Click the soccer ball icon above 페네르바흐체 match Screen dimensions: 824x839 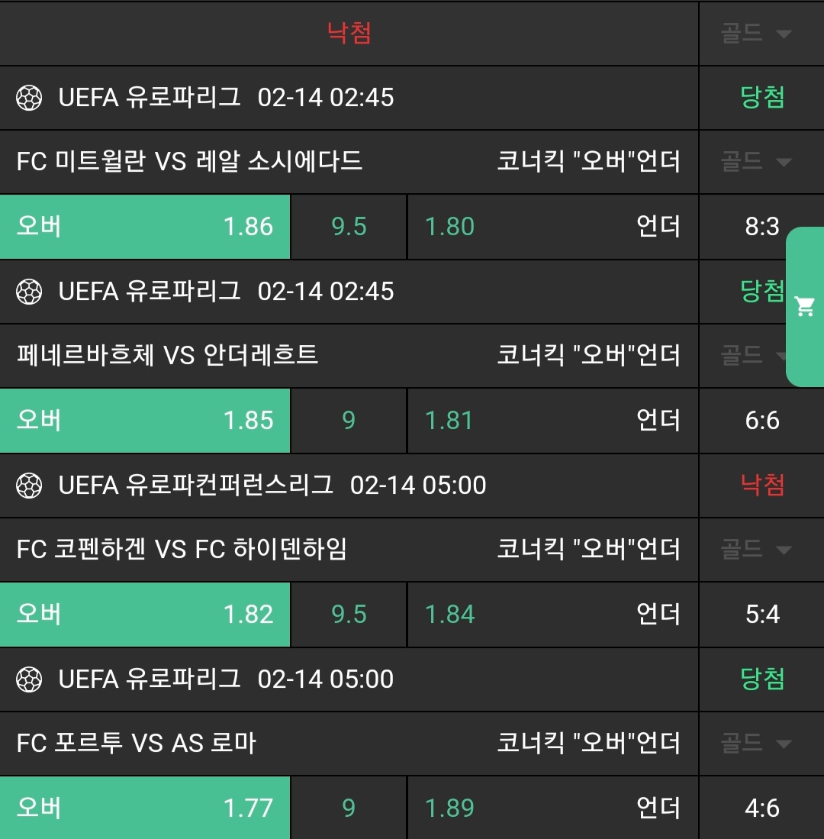pyautogui.click(x=29, y=292)
